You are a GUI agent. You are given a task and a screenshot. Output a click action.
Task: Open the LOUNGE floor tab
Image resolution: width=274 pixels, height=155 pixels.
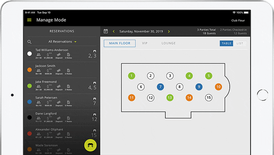tap(168, 43)
